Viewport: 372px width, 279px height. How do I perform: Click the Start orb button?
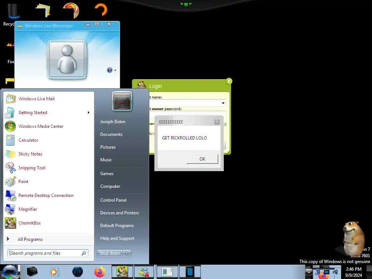point(10,272)
